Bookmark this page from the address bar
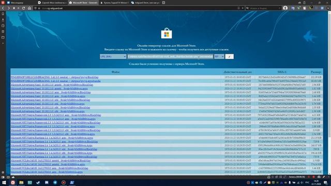 click(238, 8)
